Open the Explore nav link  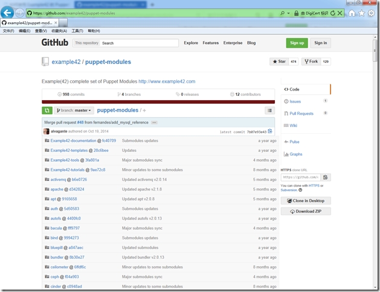(x=191, y=43)
